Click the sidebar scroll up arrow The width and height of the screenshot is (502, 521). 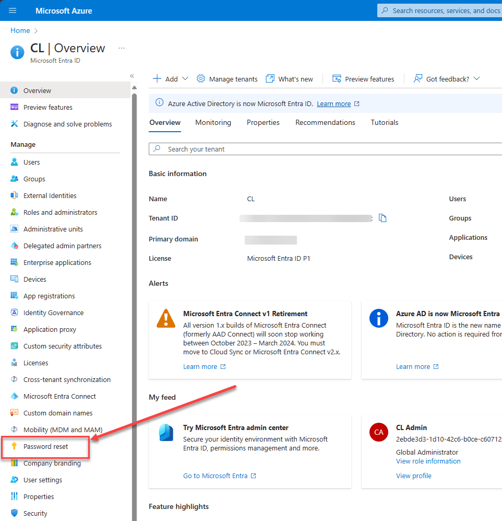tap(135, 88)
